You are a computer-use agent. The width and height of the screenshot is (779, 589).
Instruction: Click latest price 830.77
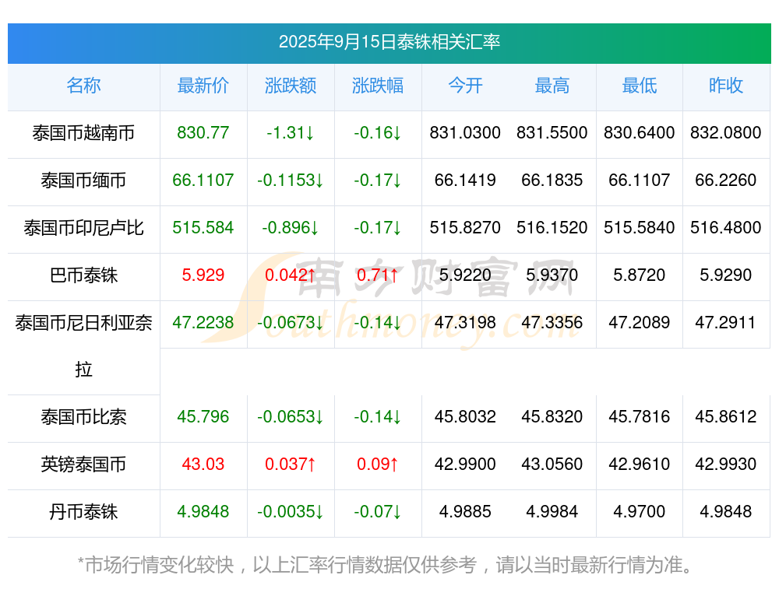coord(203,133)
